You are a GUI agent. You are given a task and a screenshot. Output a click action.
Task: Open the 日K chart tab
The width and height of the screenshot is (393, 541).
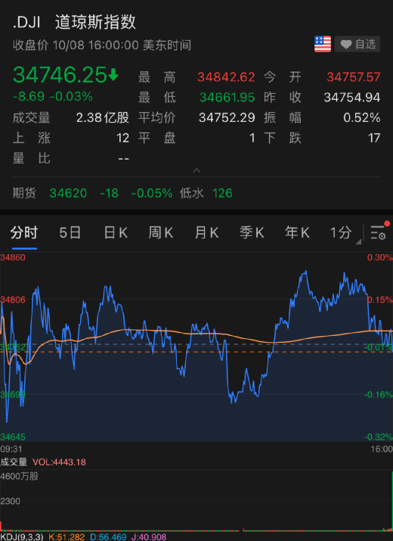[x=116, y=233]
